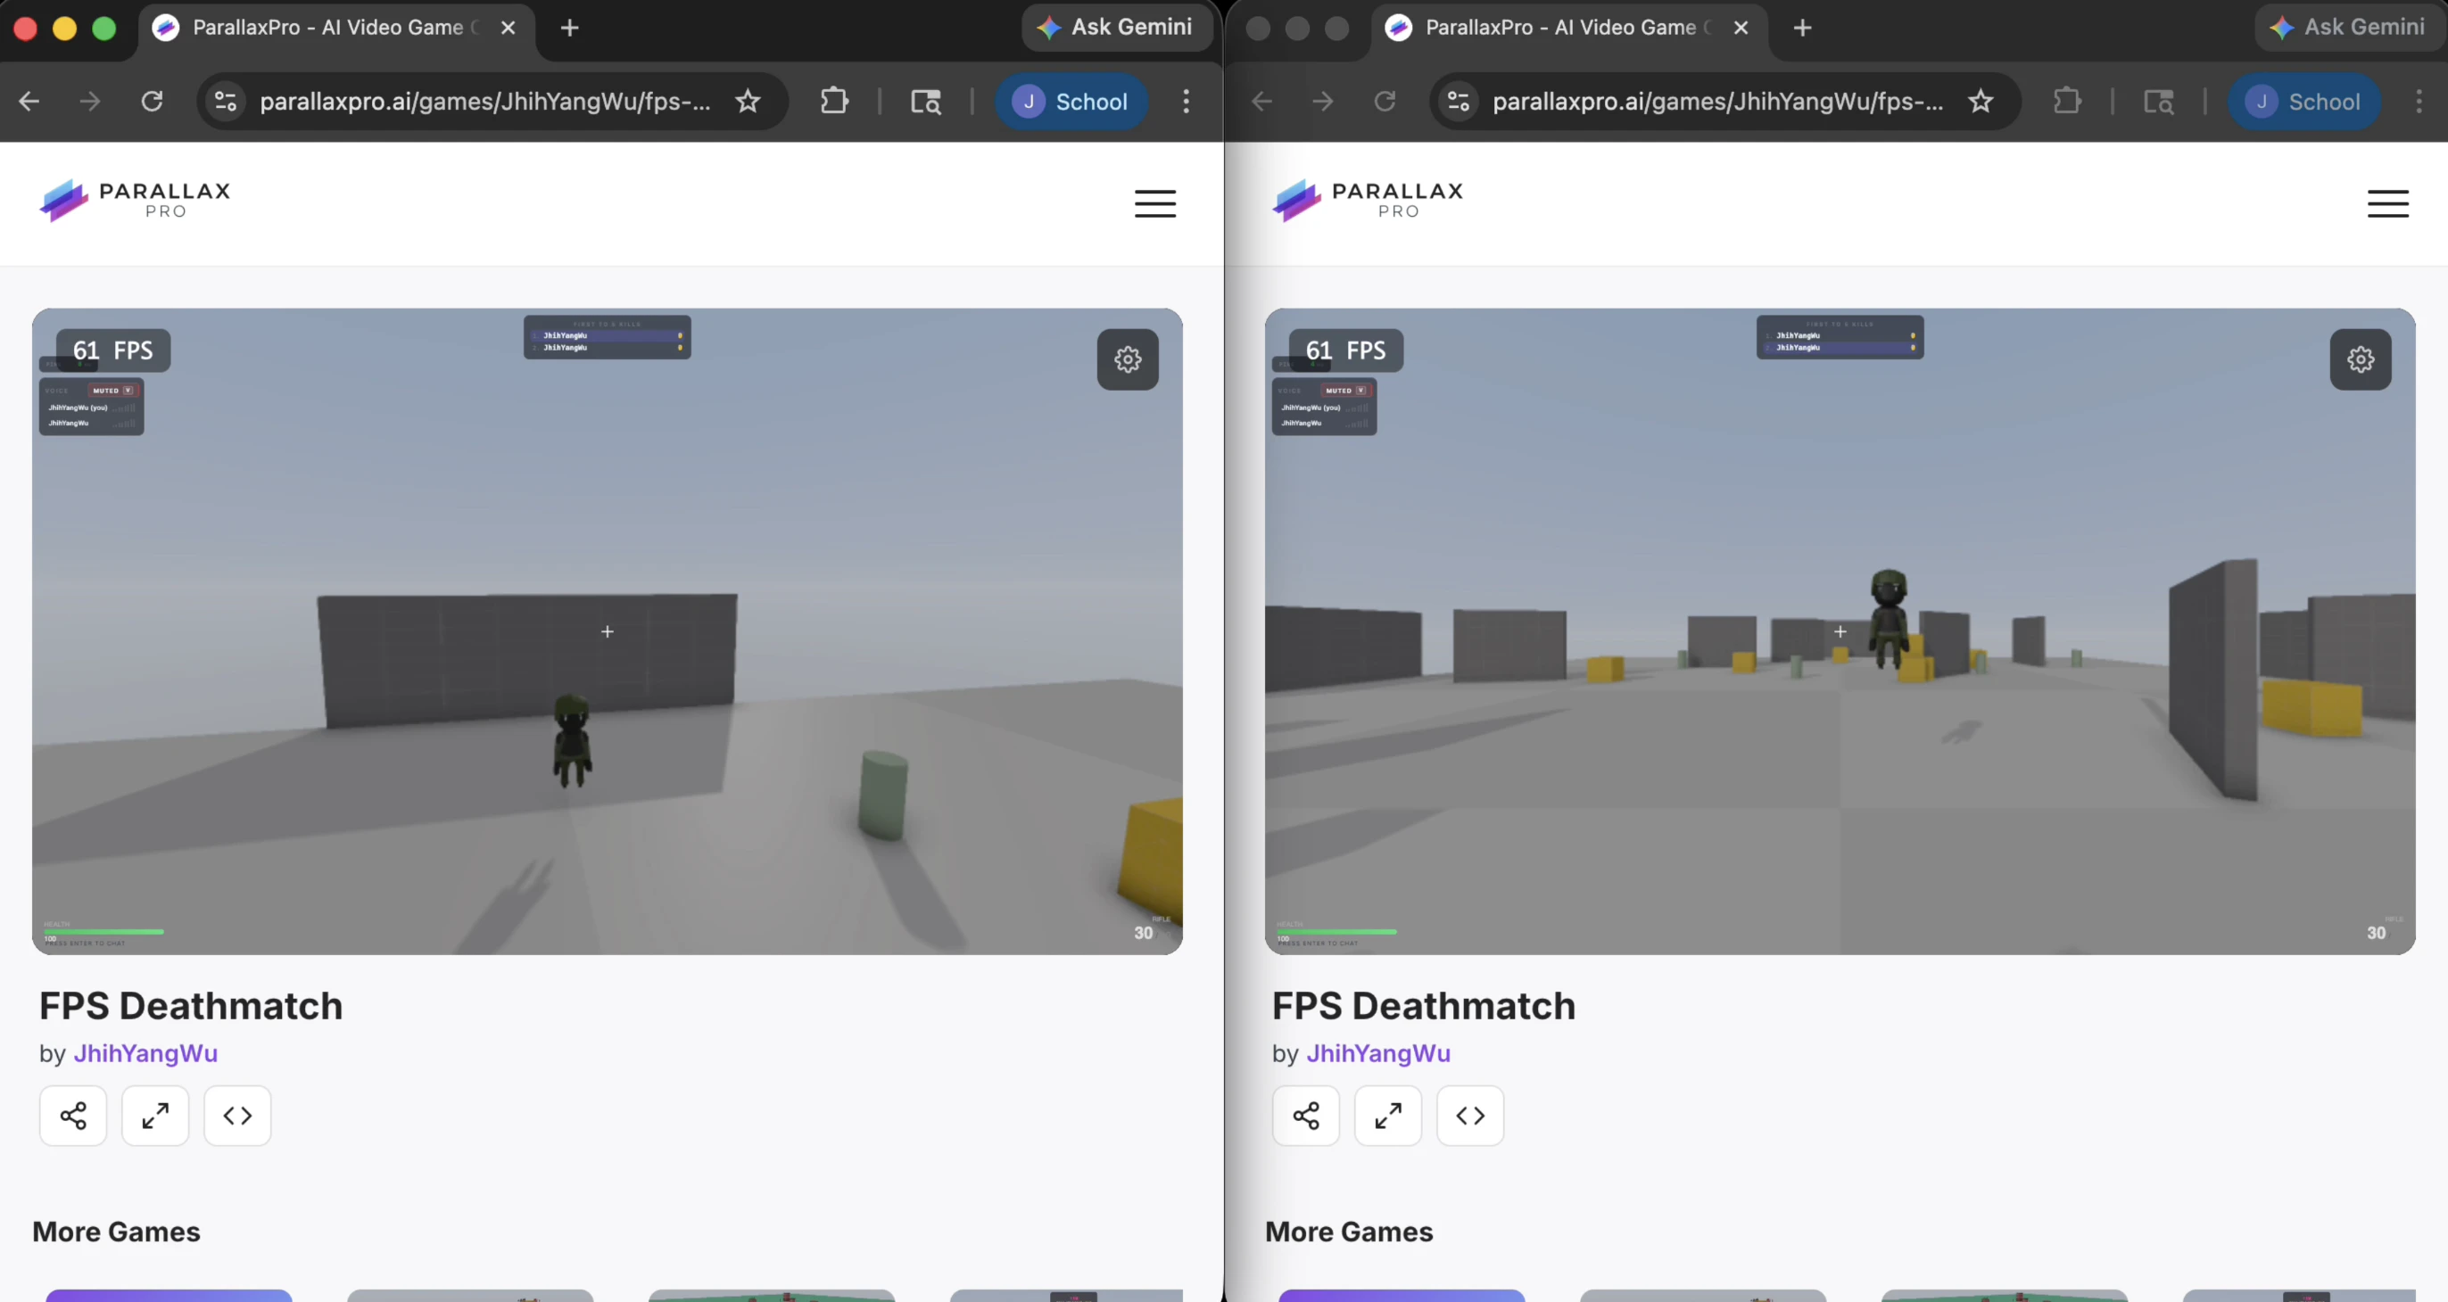This screenshot has width=2448, height=1302.
Task: Click Ask Gemini button in left window
Action: [x=1116, y=28]
